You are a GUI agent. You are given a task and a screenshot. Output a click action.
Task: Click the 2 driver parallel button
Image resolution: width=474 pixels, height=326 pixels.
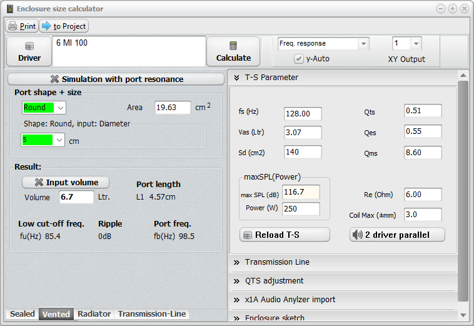point(397,235)
